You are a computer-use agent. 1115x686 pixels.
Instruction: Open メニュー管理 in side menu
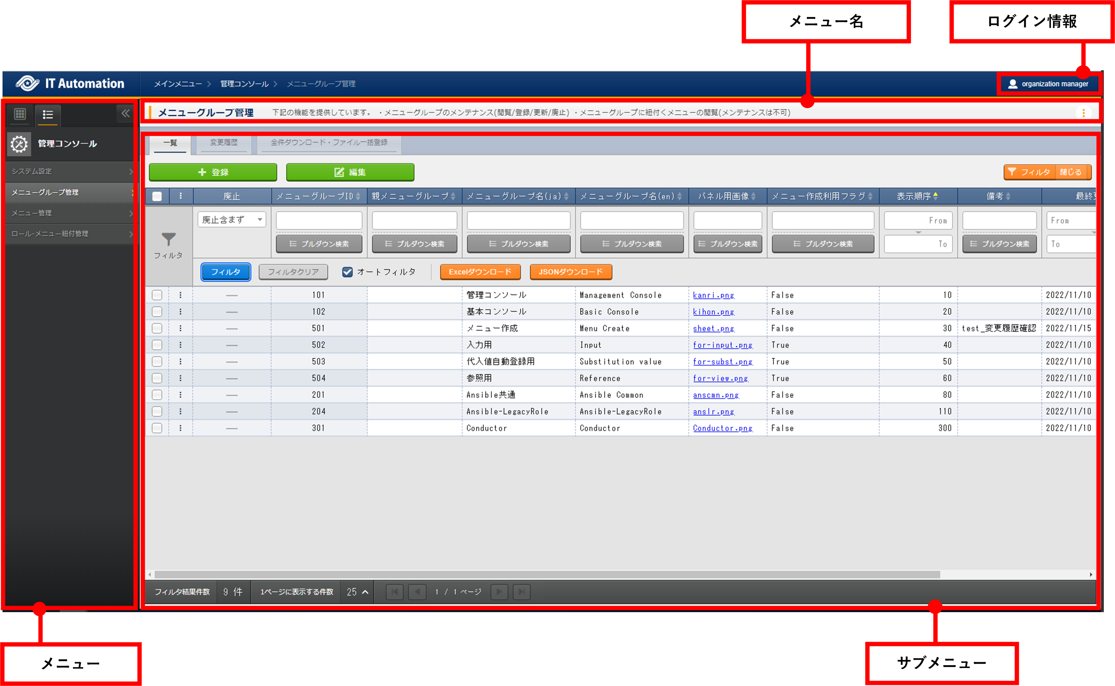point(71,213)
